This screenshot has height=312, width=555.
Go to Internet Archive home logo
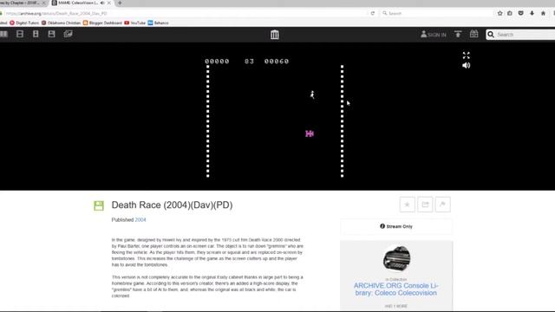pyautogui.click(x=275, y=35)
